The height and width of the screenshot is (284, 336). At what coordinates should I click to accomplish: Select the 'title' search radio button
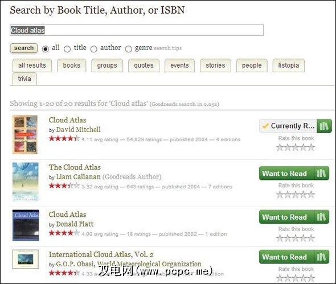pos(67,49)
